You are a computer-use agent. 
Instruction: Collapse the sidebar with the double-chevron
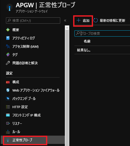point(65,20)
